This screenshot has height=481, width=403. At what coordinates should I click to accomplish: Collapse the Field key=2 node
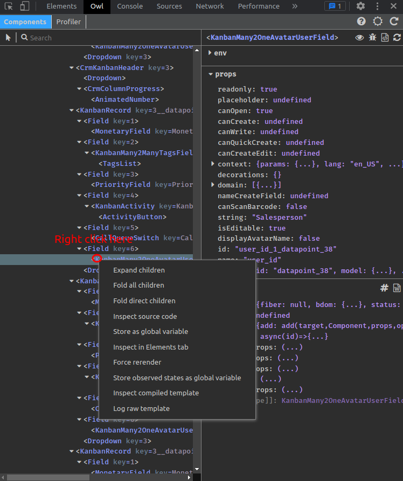pyautogui.click(x=79, y=142)
